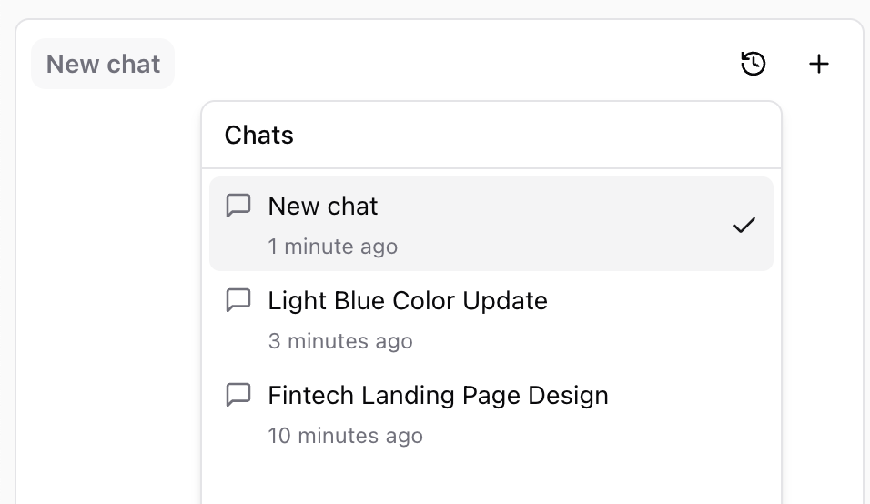Click empty row space right of Light Blue Color Update

655,309
